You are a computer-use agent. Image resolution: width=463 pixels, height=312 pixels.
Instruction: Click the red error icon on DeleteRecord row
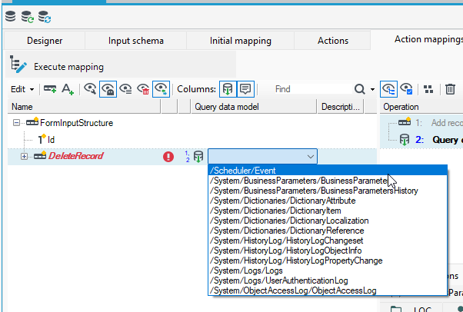[168, 156]
